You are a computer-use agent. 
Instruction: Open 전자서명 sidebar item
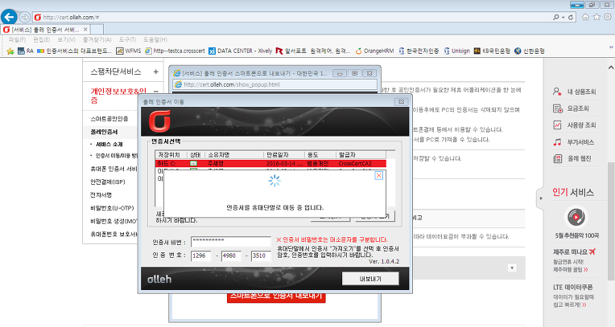101,194
